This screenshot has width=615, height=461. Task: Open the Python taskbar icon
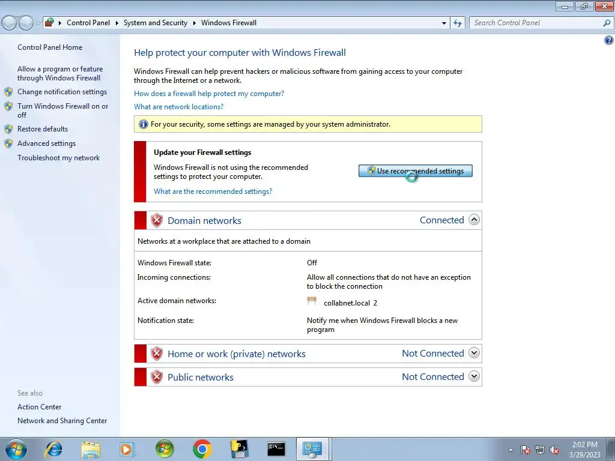point(239,449)
